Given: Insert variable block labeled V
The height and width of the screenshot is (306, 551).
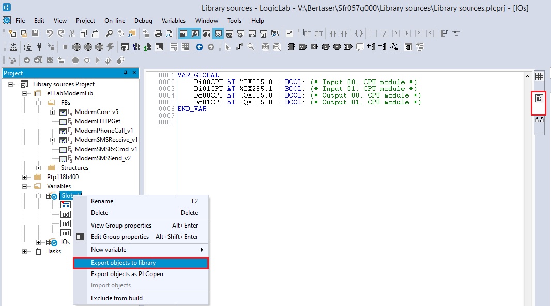Looking at the screenshot, I should [x=302, y=47].
